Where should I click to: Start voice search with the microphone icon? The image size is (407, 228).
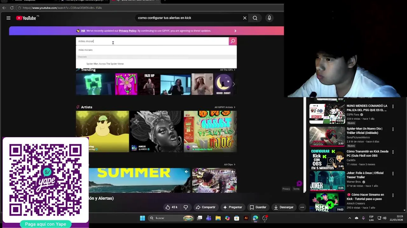click(269, 18)
